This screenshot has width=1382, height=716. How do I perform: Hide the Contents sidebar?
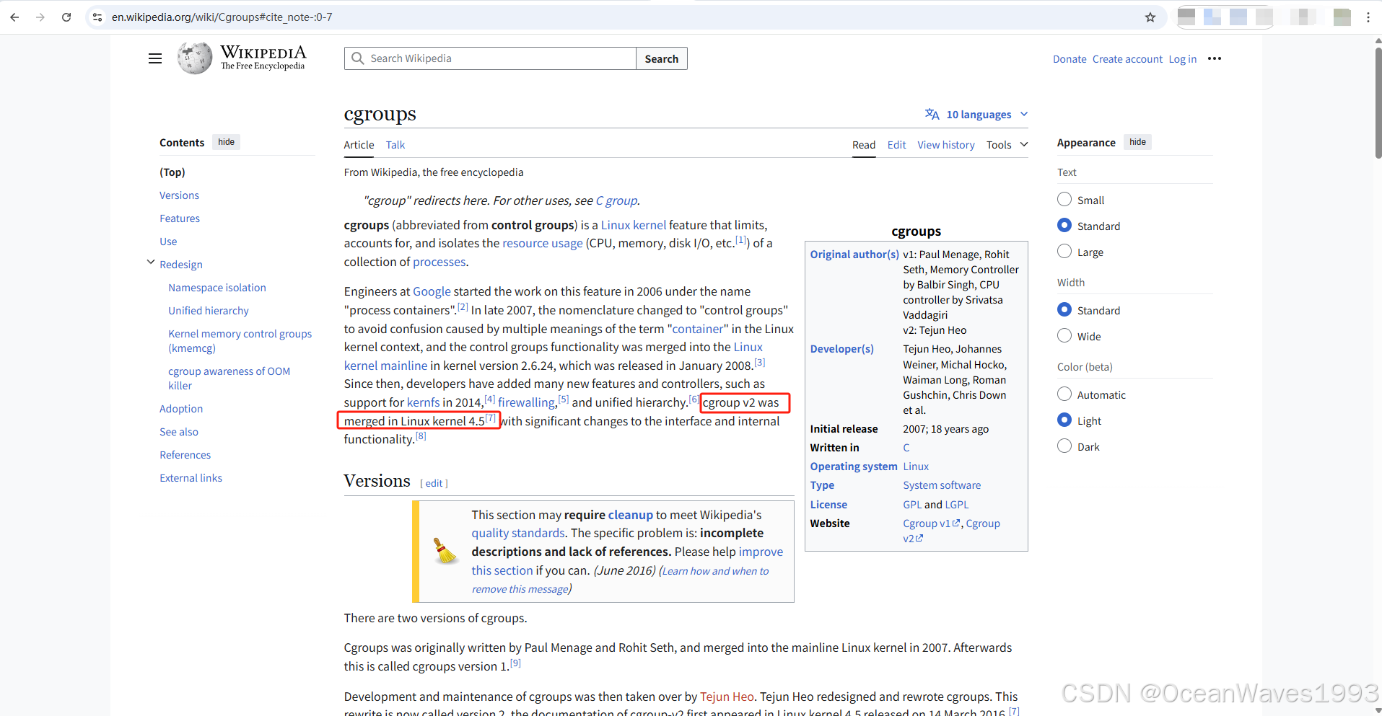point(227,142)
